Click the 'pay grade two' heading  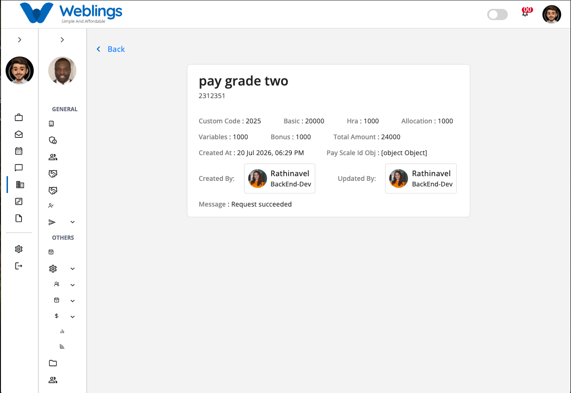click(244, 81)
